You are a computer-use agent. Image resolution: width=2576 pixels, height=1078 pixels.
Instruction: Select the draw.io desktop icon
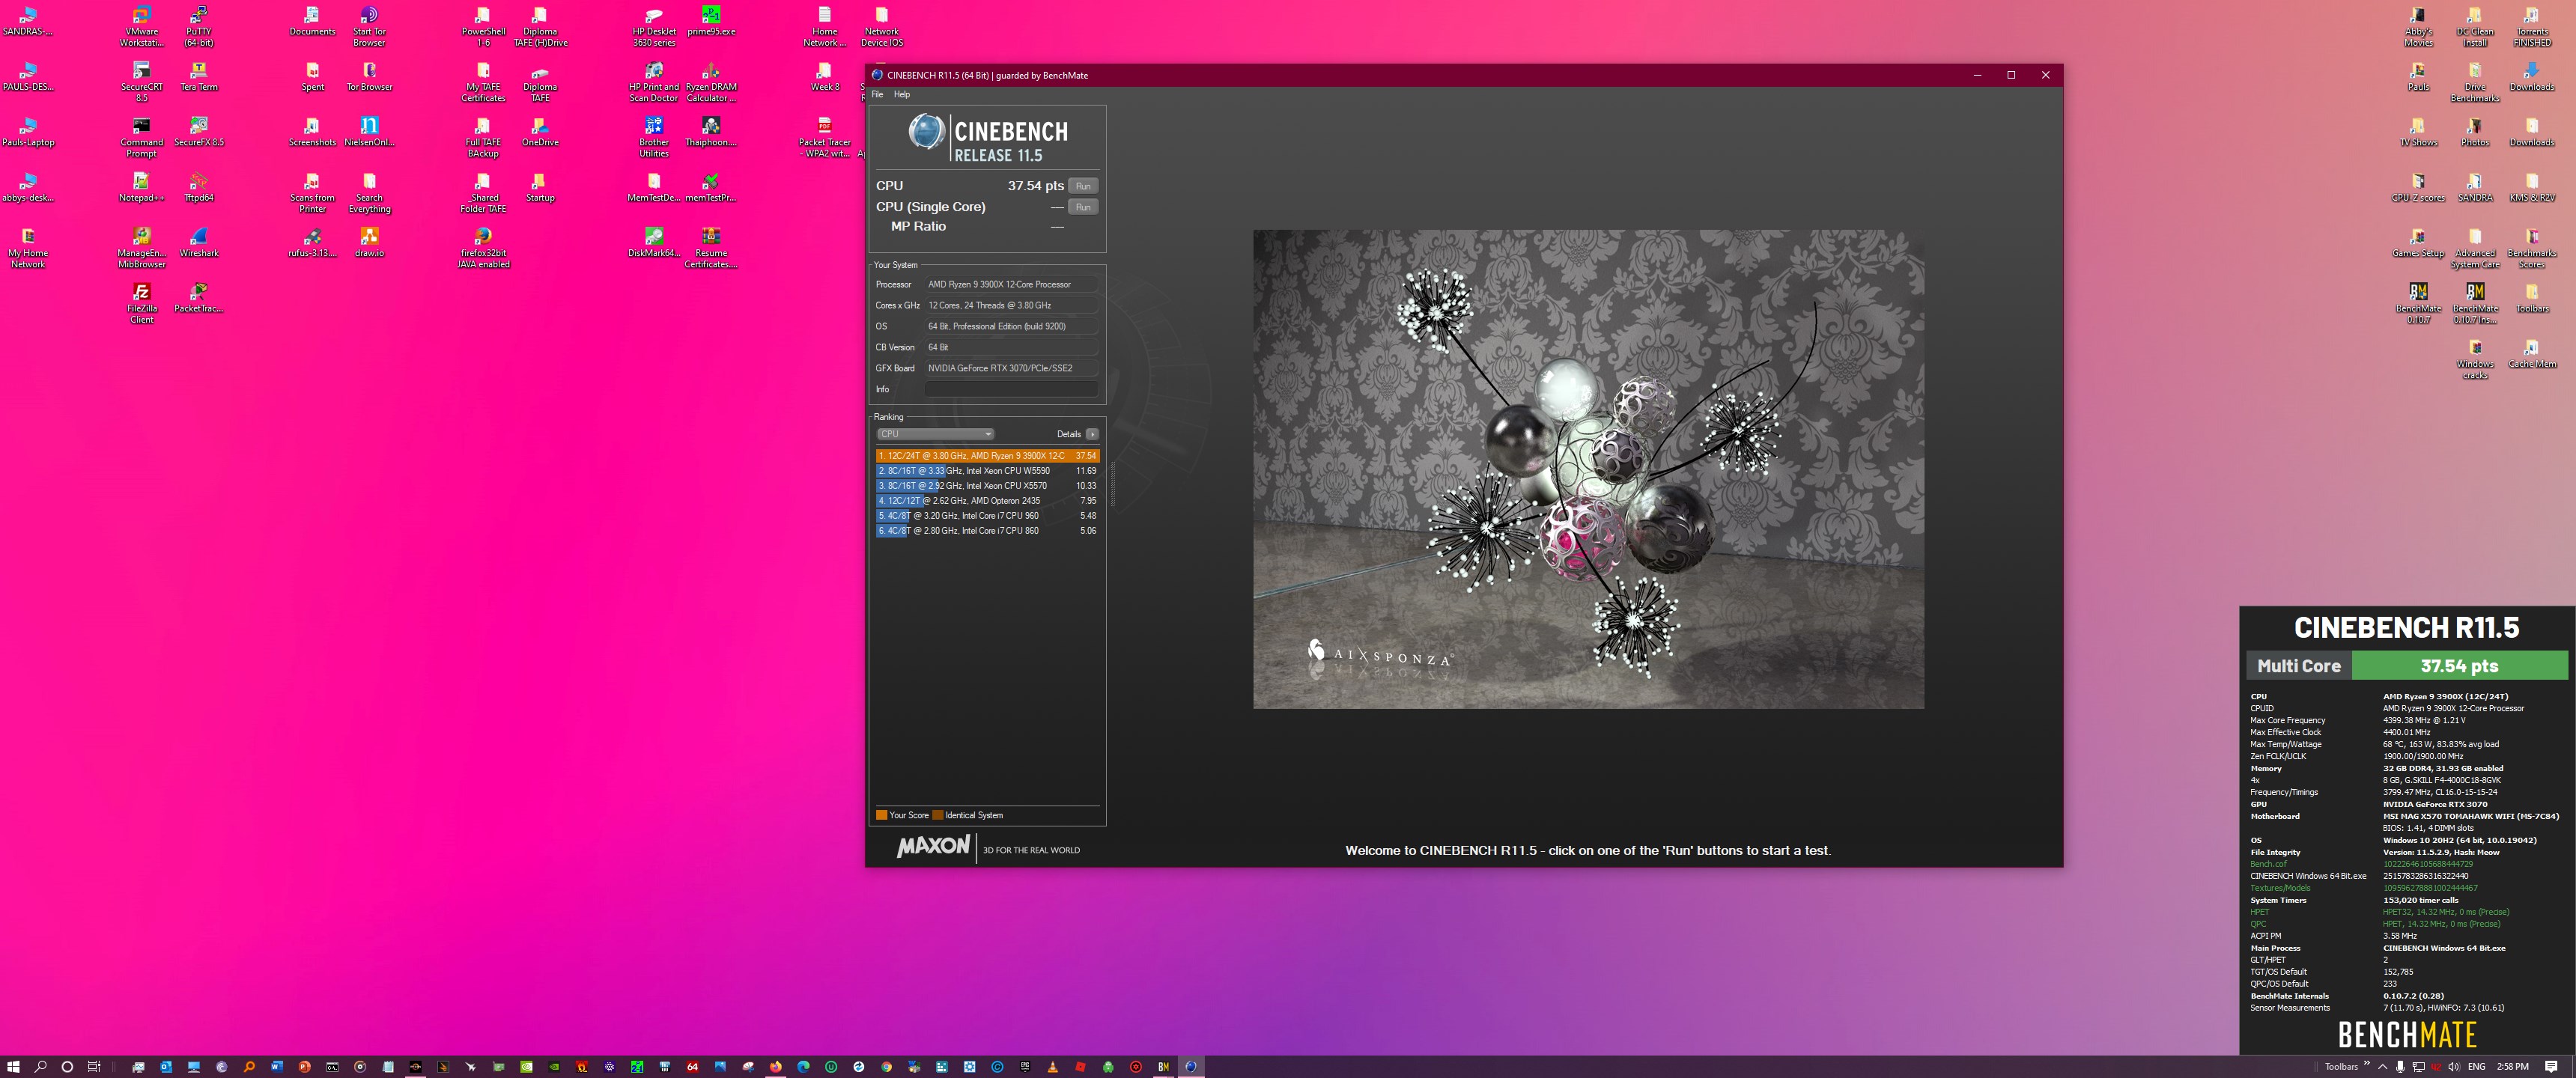369,243
